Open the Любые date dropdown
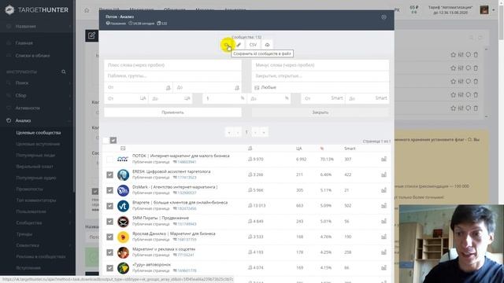This screenshot has width=504, height=283. [x=321, y=87]
